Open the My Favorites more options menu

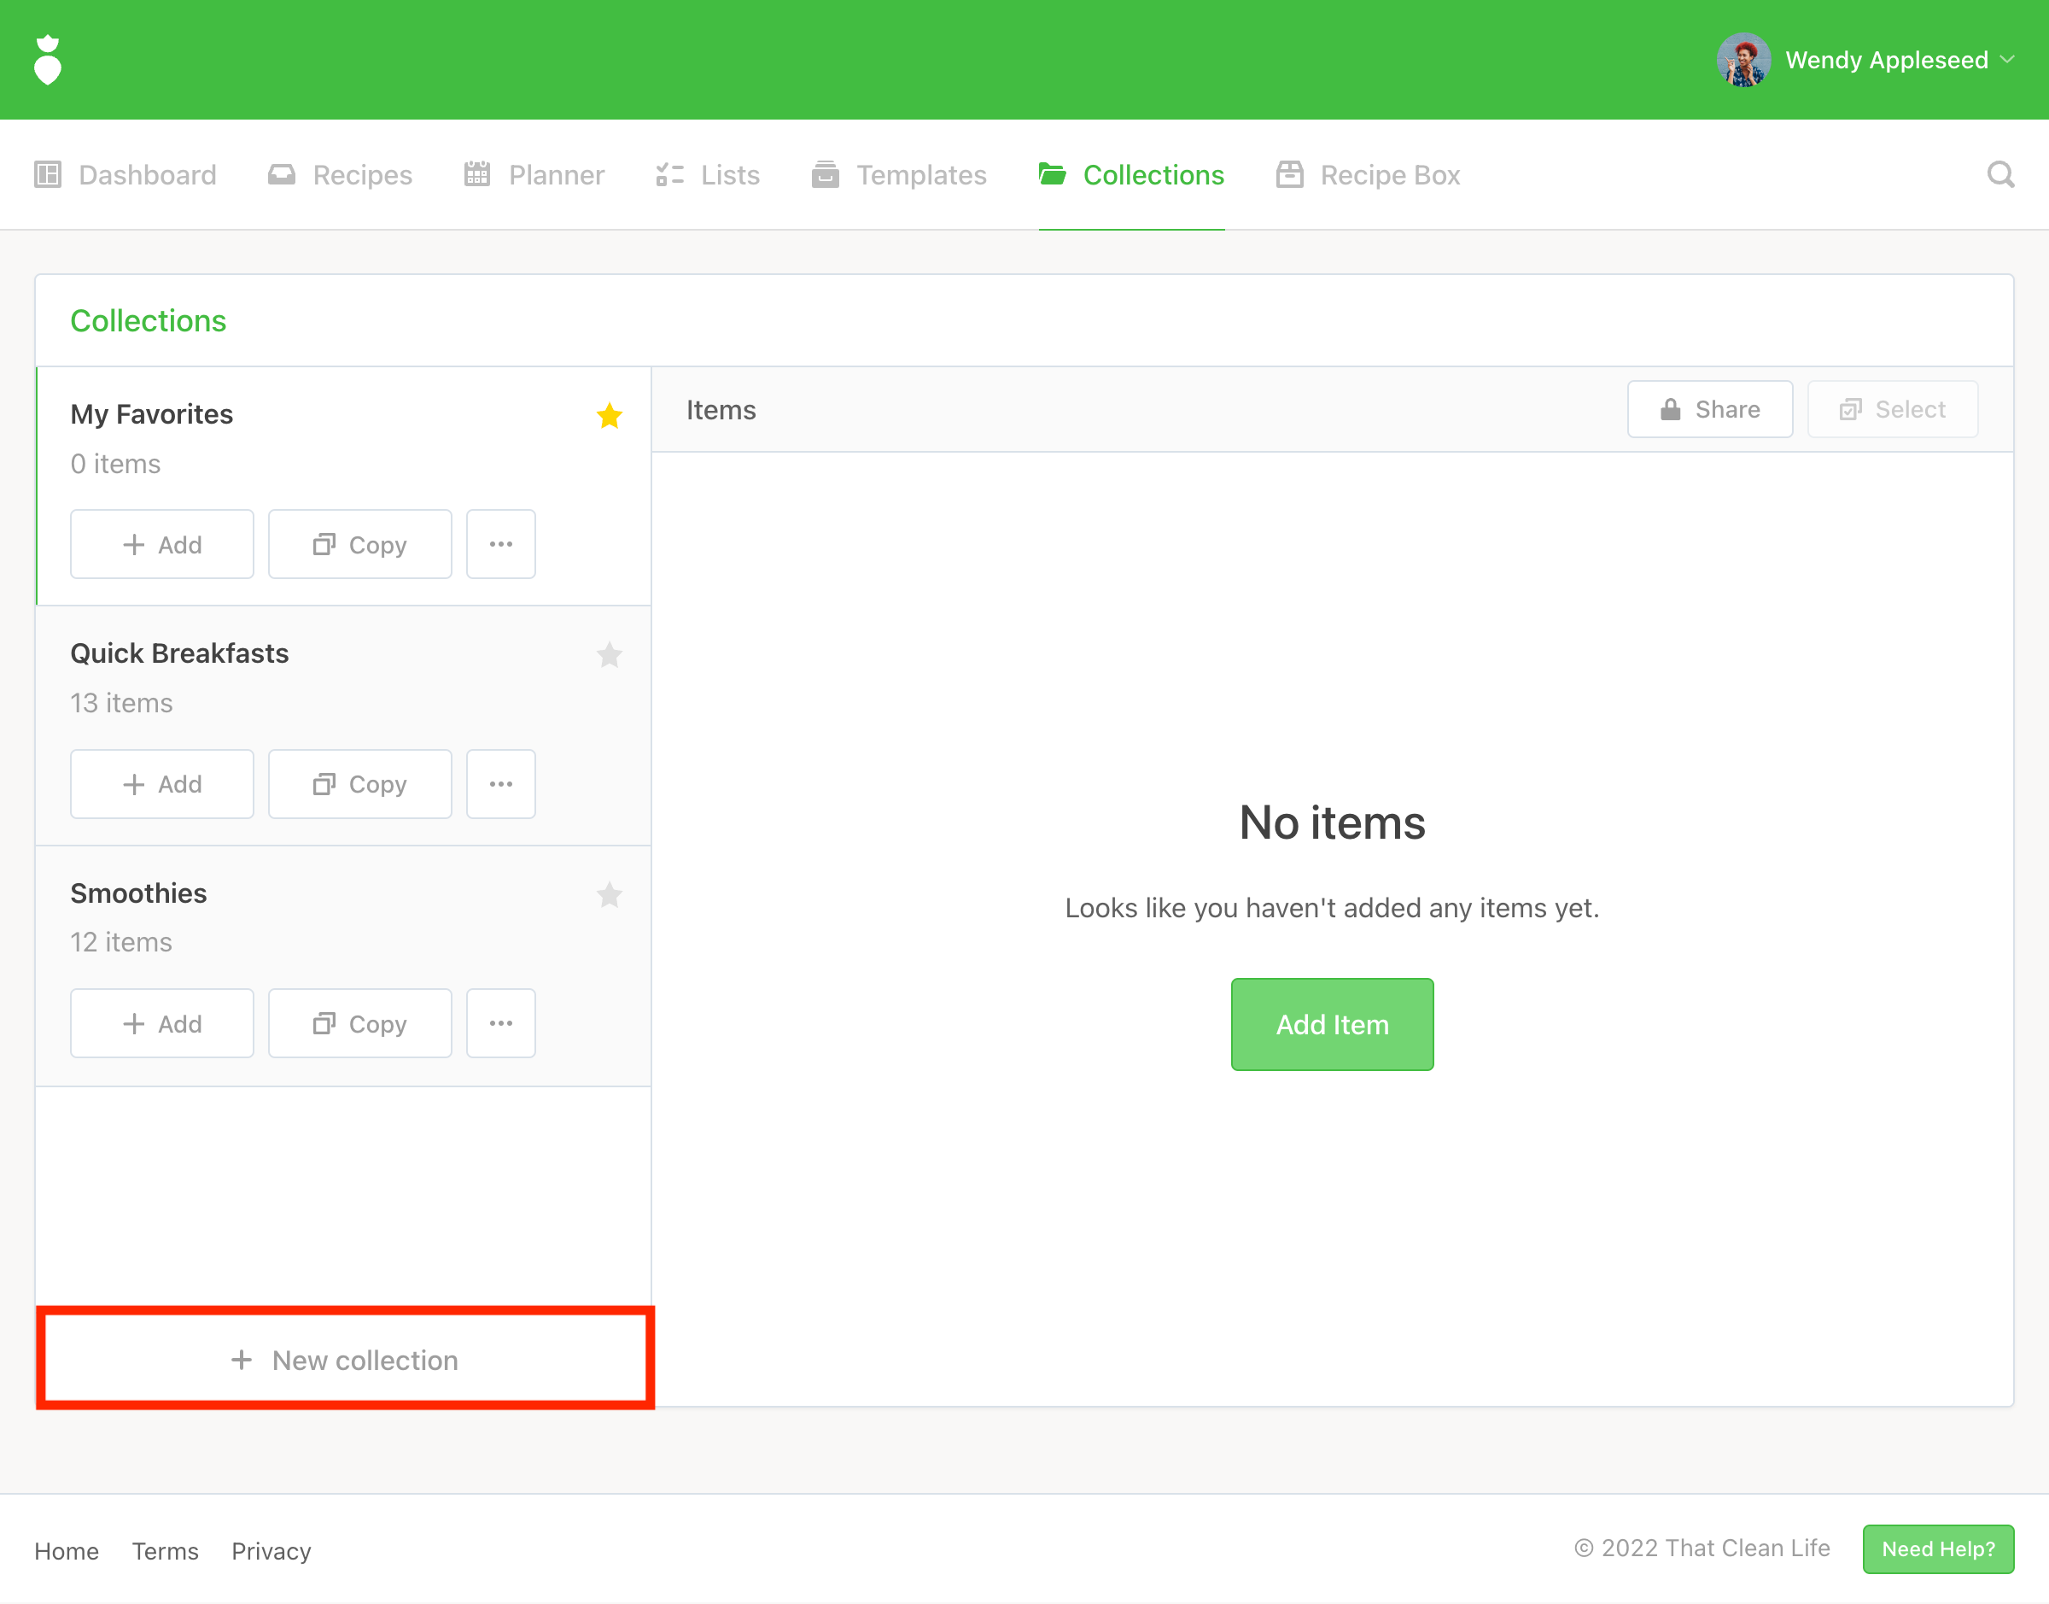(500, 545)
